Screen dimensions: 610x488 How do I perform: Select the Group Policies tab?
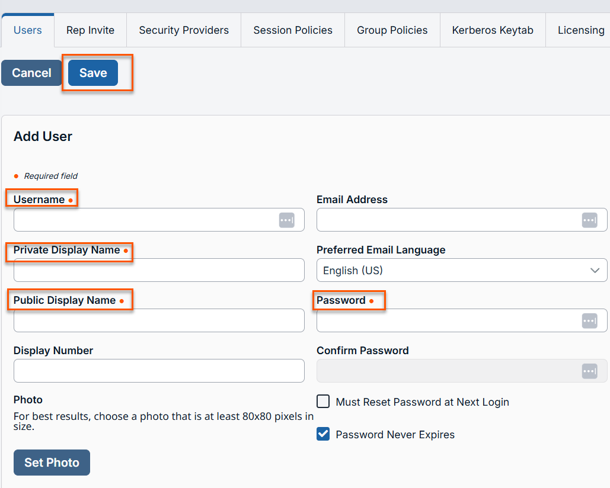point(392,30)
